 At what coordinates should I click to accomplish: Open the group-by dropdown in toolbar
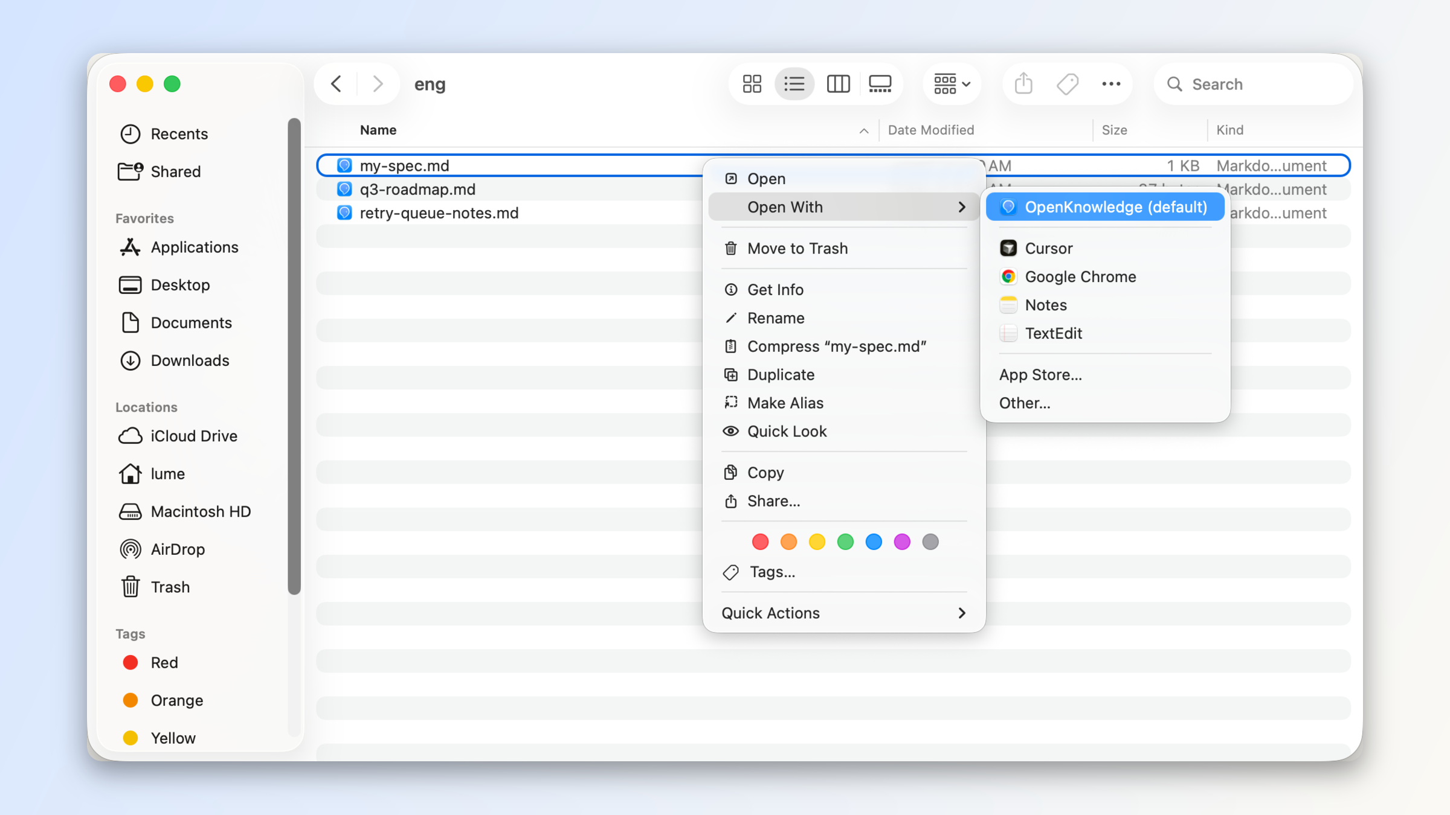coord(952,84)
